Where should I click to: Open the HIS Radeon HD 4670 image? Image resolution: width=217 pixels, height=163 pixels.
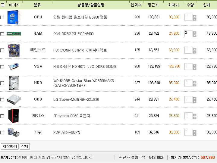click(14, 67)
